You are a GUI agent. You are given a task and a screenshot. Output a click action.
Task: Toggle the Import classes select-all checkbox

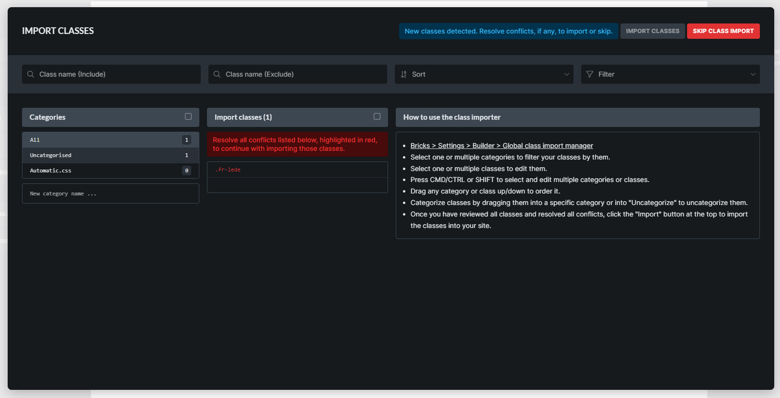tap(377, 117)
